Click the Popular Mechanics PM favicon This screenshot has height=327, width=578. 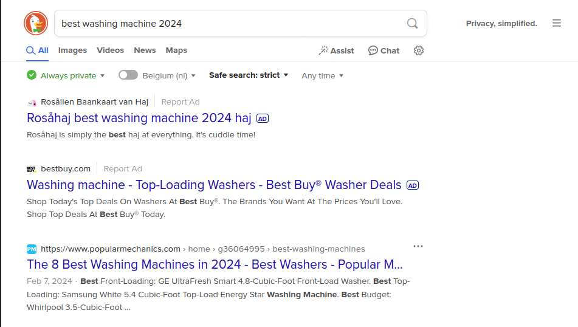[x=32, y=249]
